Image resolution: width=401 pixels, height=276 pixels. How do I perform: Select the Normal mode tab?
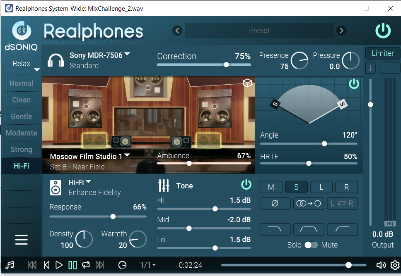coord(22,83)
